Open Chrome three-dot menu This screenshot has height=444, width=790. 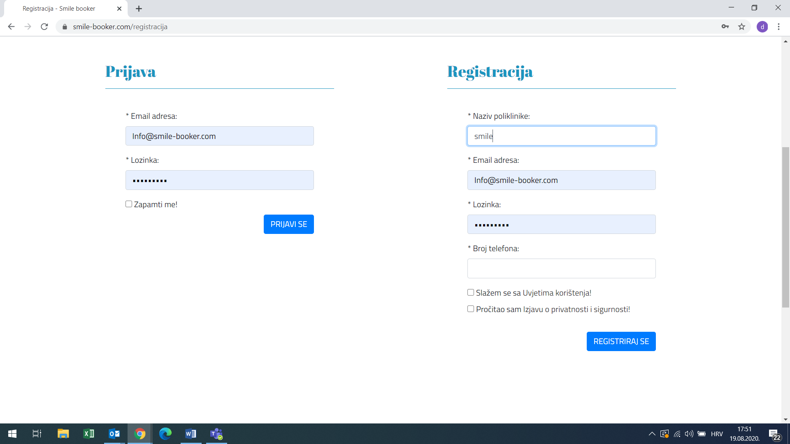click(778, 27)
